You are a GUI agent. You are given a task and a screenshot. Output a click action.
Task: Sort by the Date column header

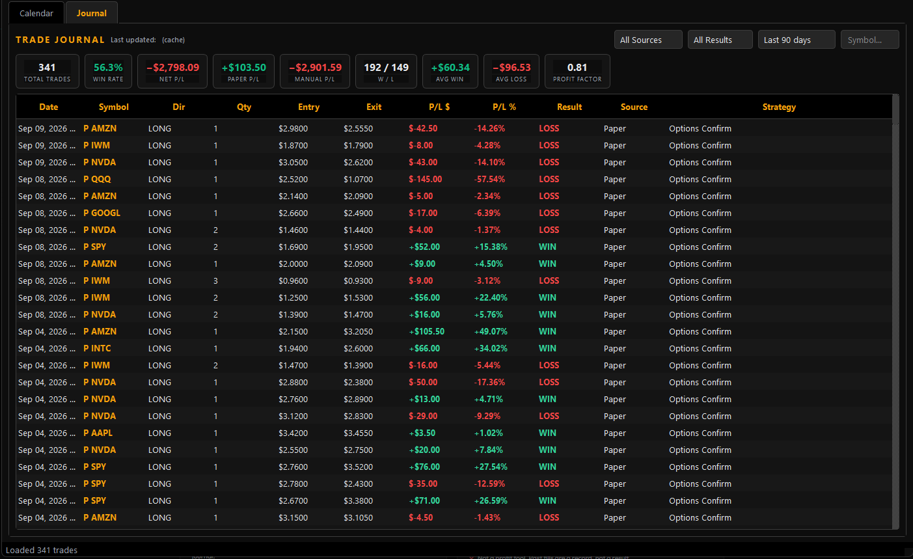[49, 107]
